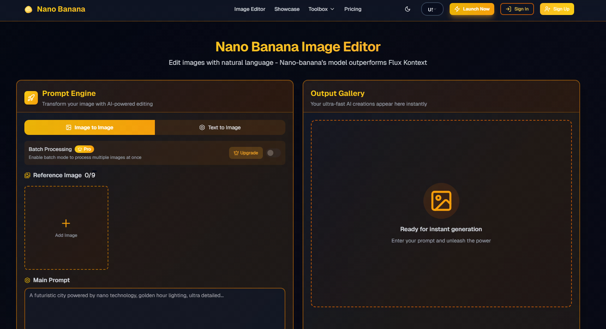
Task: Click the crown Pro badge
Action: [84, 149]
